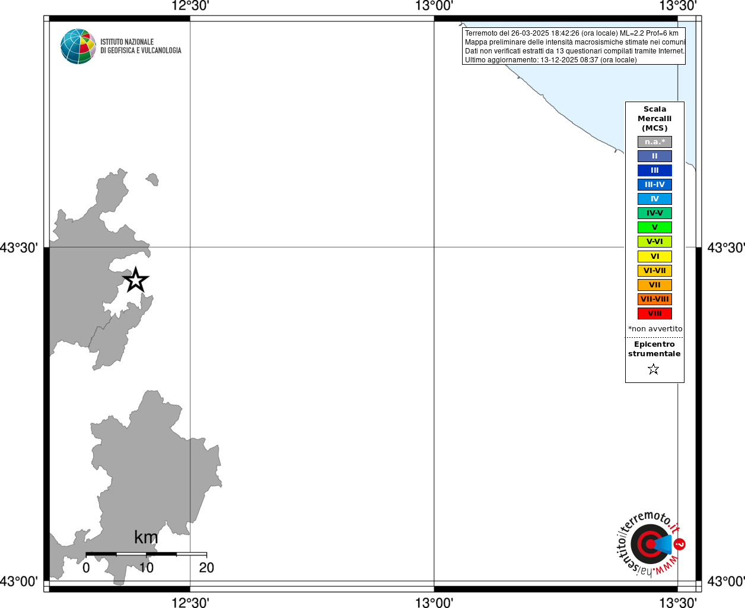Click the bottom 13°00' longitude label

pyautogui.click(x=434, y=603)
